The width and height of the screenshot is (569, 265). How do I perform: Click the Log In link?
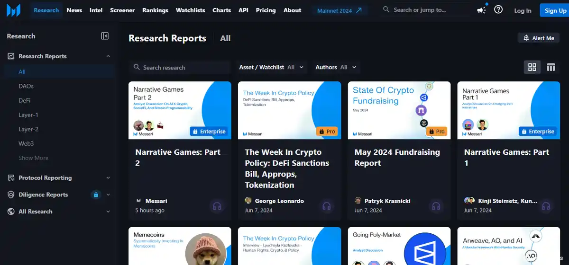[x=523, y=10]
